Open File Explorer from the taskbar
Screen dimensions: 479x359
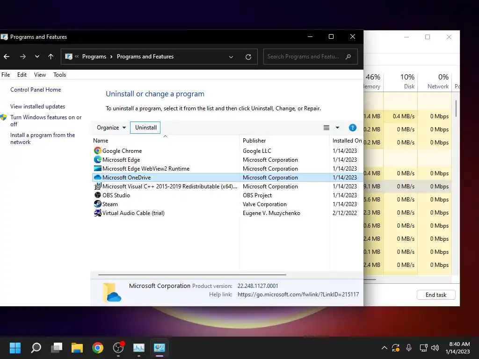tap(77, 348)
